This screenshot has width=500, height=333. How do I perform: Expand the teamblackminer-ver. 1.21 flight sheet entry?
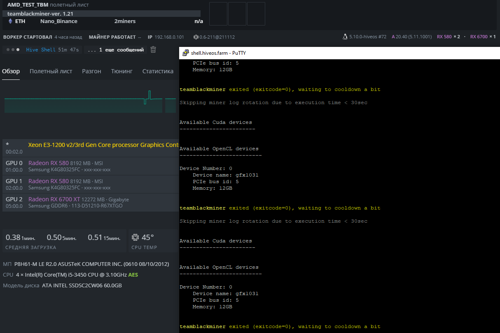coord(41,14)
